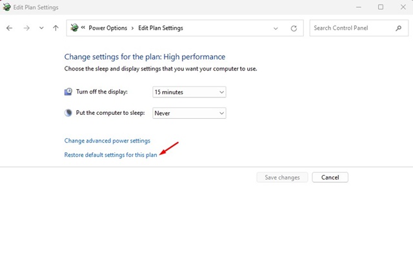Click the sleep moon icon
Viewport: 413px width, 273px height.
68,113
